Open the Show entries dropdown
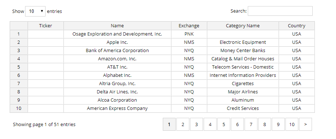Image resolution: width=336 pixels, height=139 pixels. point(35,11)
